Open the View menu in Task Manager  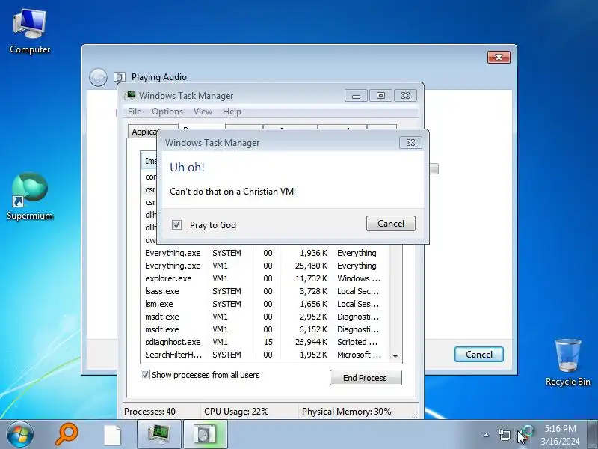[203, 112]
